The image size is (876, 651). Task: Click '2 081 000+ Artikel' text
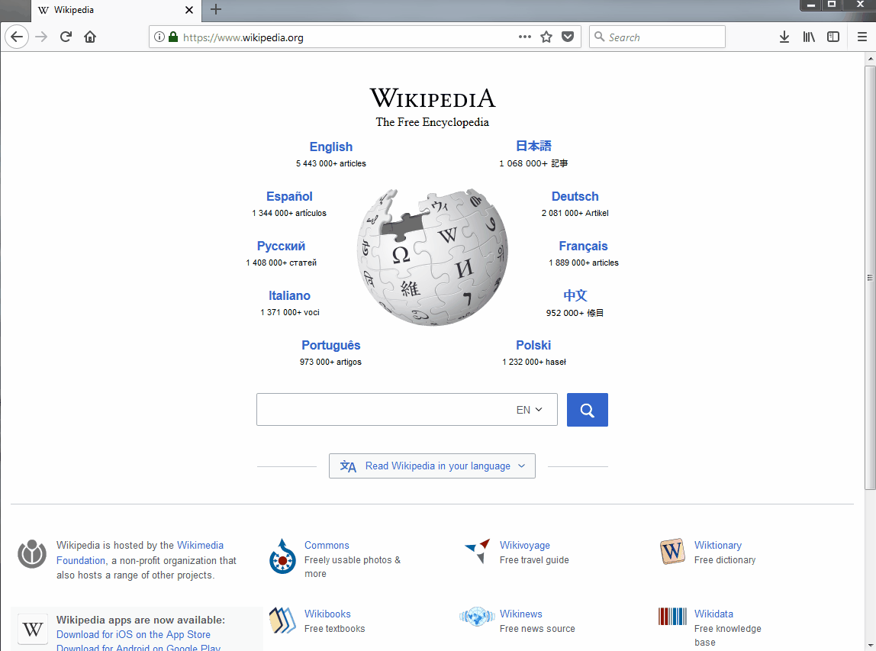[575, 214]
